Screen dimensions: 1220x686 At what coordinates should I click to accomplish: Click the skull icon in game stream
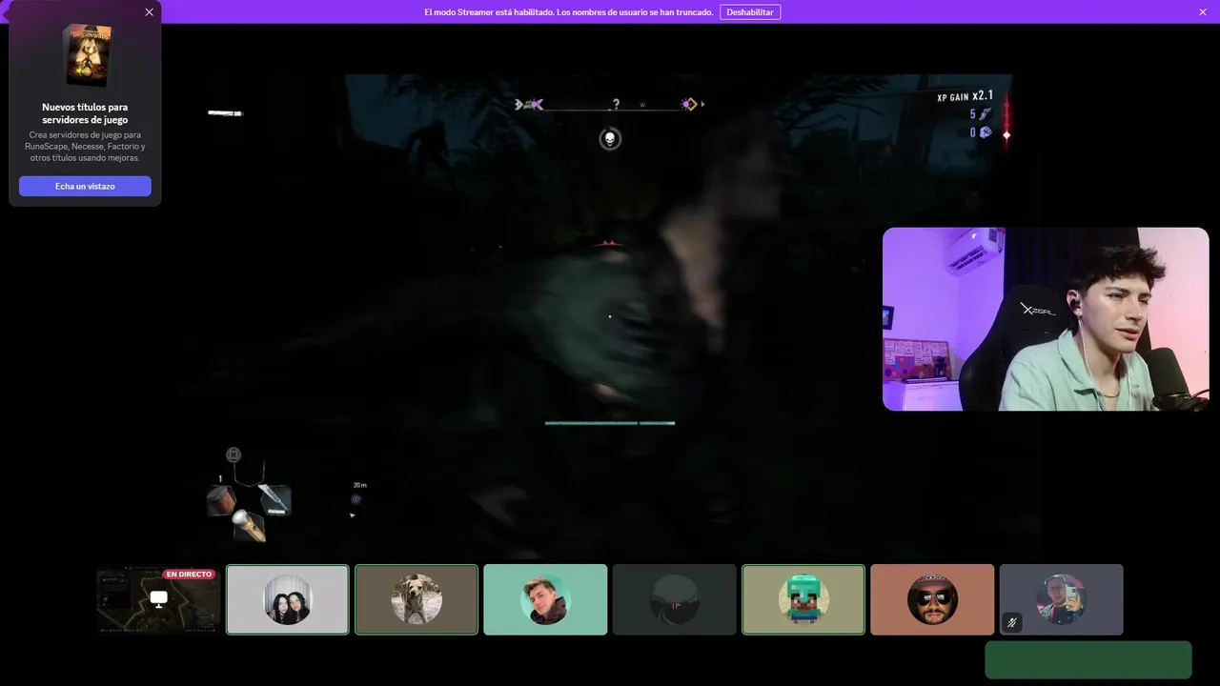coord(610,139)
